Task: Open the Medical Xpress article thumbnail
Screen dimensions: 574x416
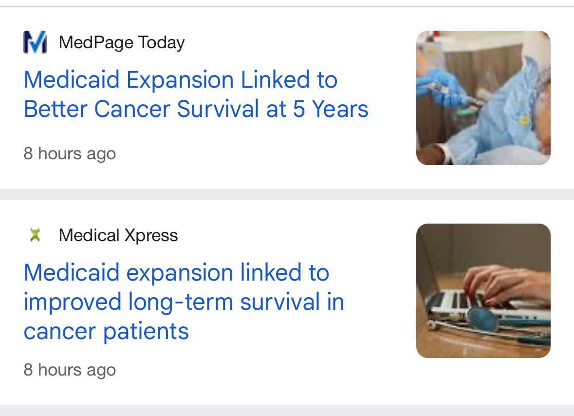Action: [483, 291]
